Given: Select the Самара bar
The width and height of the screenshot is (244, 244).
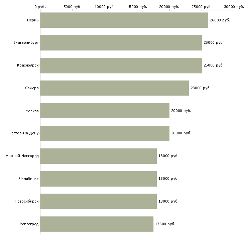Looking at the screenshot, I should click(114, 88).
